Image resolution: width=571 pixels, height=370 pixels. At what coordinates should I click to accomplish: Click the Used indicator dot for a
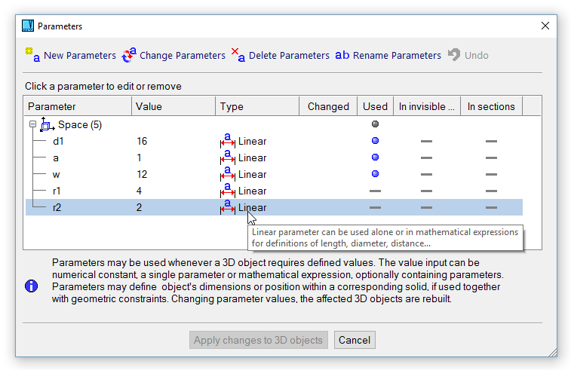(375, 157)
